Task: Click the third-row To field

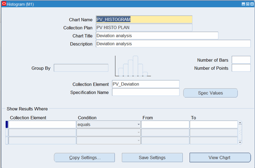Action: pos(214,141)
